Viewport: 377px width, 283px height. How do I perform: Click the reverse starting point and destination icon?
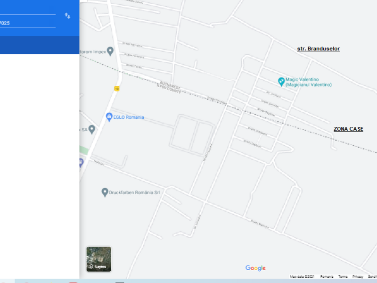[x=67, y=16]
